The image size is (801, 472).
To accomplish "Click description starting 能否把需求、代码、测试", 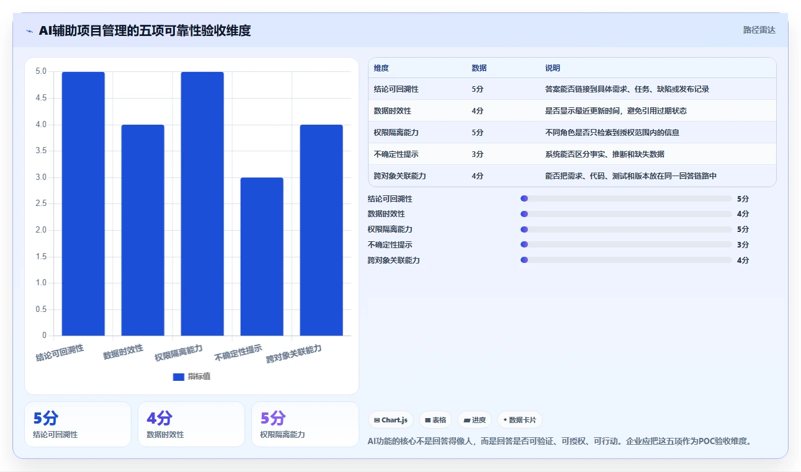I will [x=631, y=176].
